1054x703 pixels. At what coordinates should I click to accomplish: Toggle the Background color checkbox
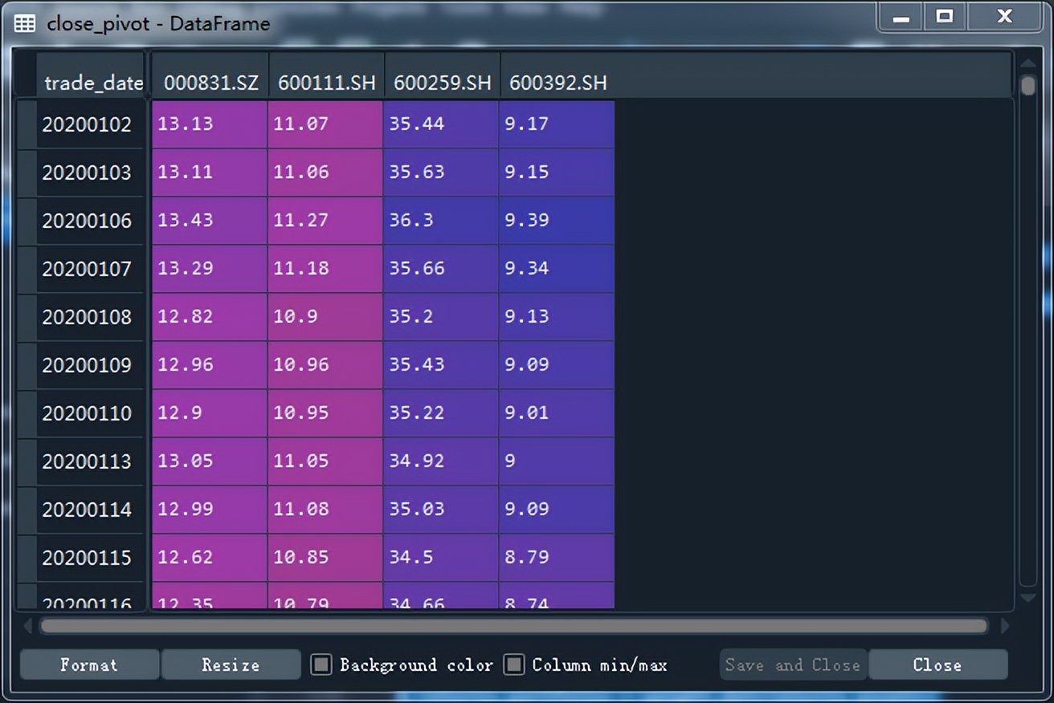point(321,664)
